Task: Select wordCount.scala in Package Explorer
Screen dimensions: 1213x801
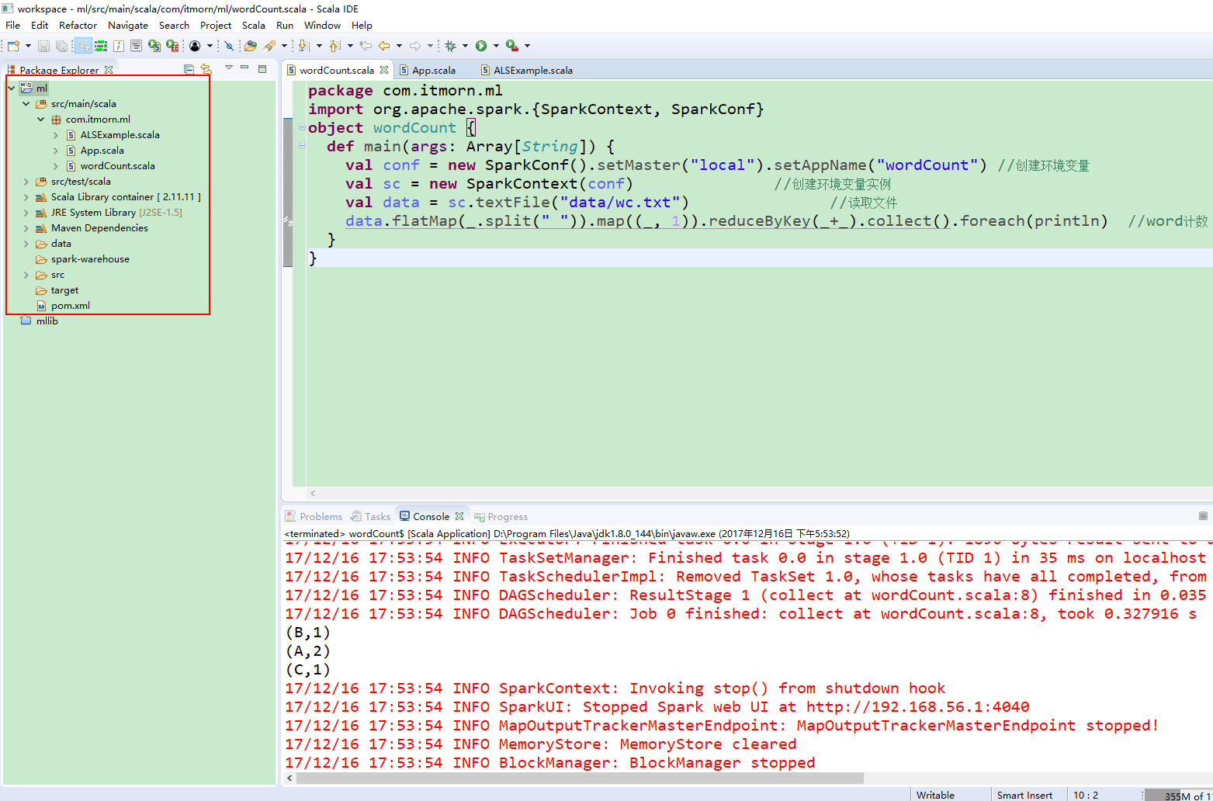Action: pyautogui.click(x=117, y=166)
